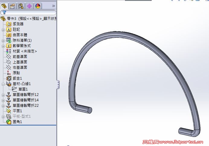The width and height of the screenshot is (209, 146).
Task: Select the 草圖1 sketch icon
Action: tap(14, 89)
